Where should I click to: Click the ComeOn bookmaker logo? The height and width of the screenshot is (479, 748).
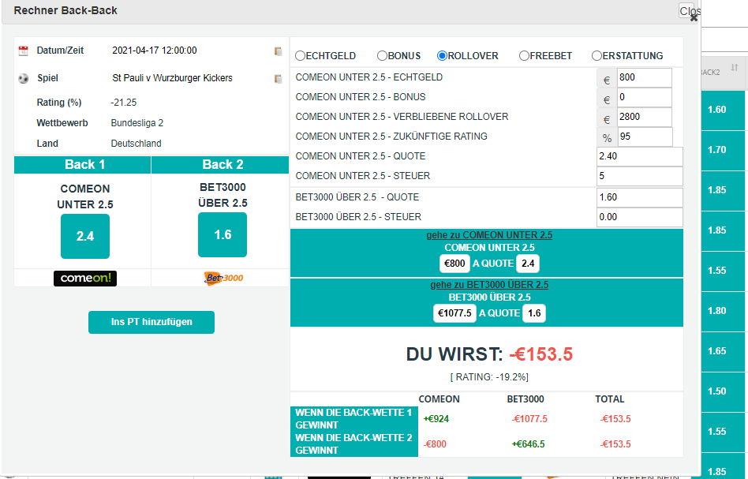(x=85, y=278)
